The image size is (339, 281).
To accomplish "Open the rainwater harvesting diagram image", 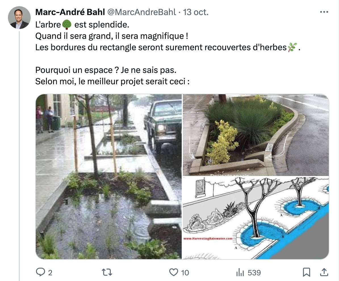I will [x=256, y=218].
